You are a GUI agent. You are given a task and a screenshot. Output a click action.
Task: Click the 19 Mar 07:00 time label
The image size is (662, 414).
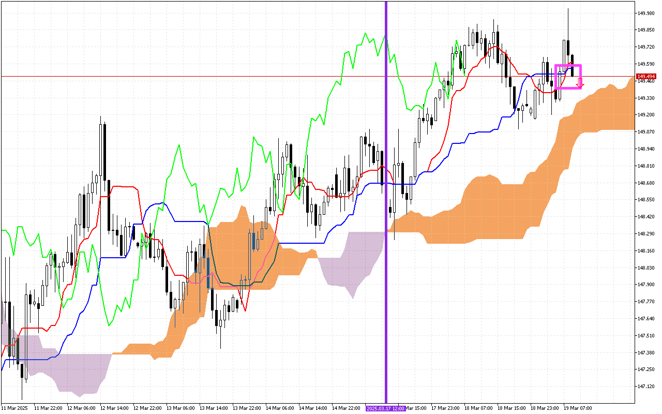click(x=579, y=408)
